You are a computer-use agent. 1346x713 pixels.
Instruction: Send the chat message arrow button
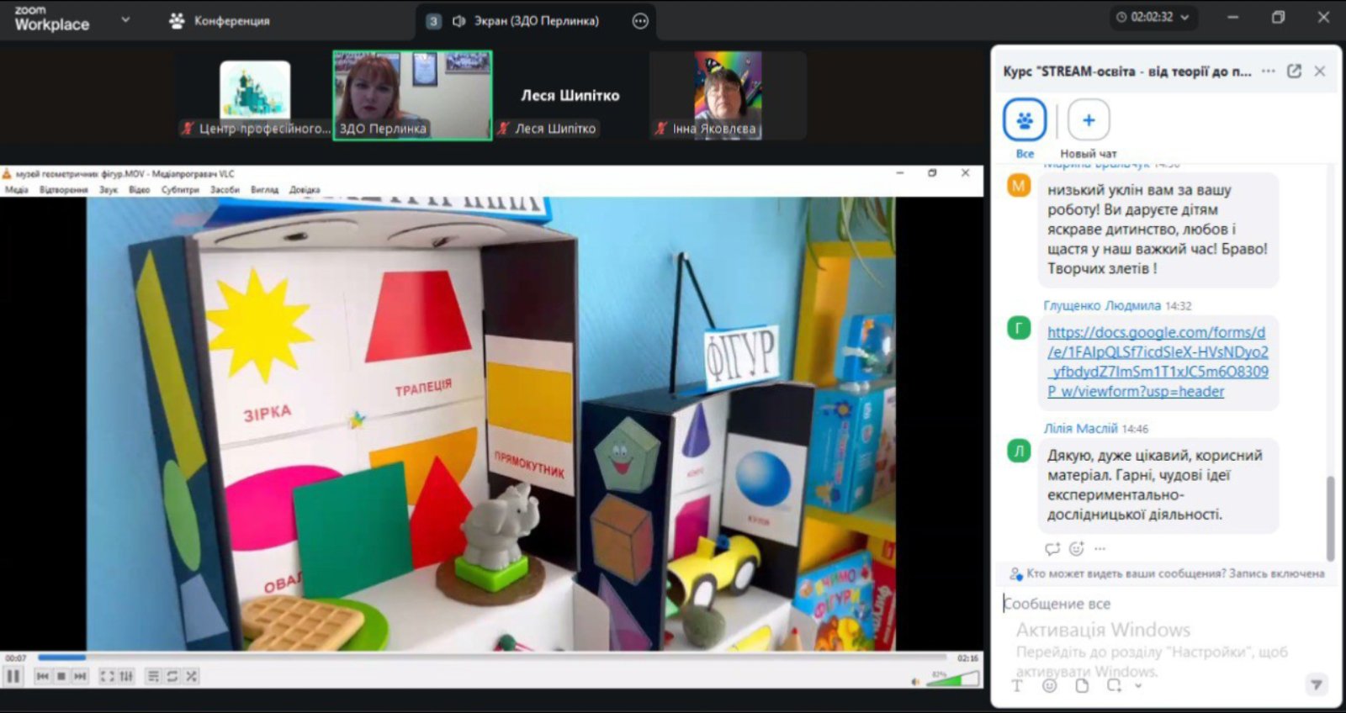[x=1317, y=684]
